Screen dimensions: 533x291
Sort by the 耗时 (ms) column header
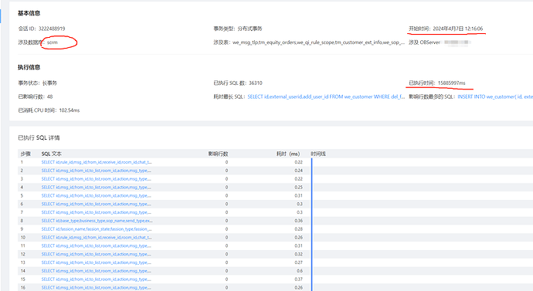(x=288, y=154)
